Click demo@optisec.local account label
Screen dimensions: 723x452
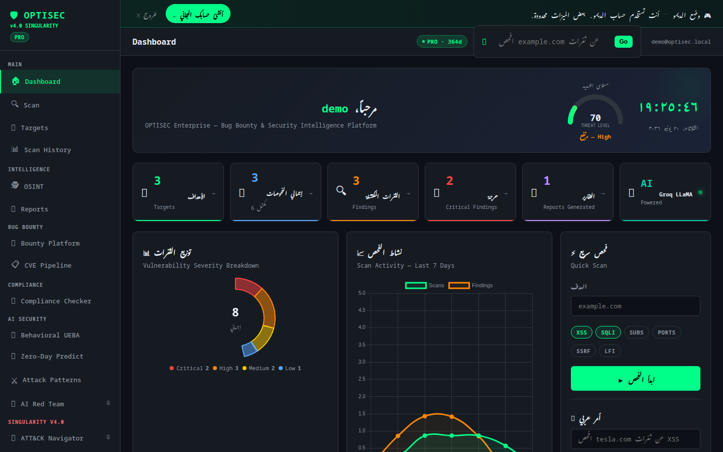[x=681, y=42]
